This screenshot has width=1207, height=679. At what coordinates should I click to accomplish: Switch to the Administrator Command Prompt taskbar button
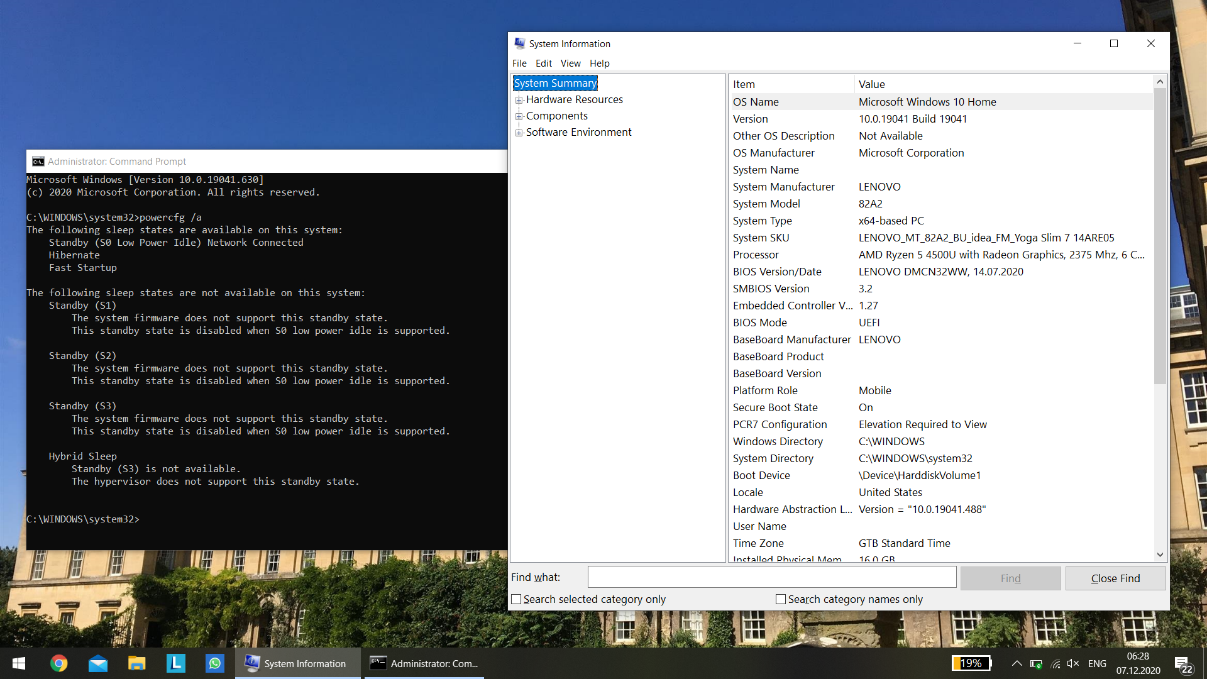424,663
